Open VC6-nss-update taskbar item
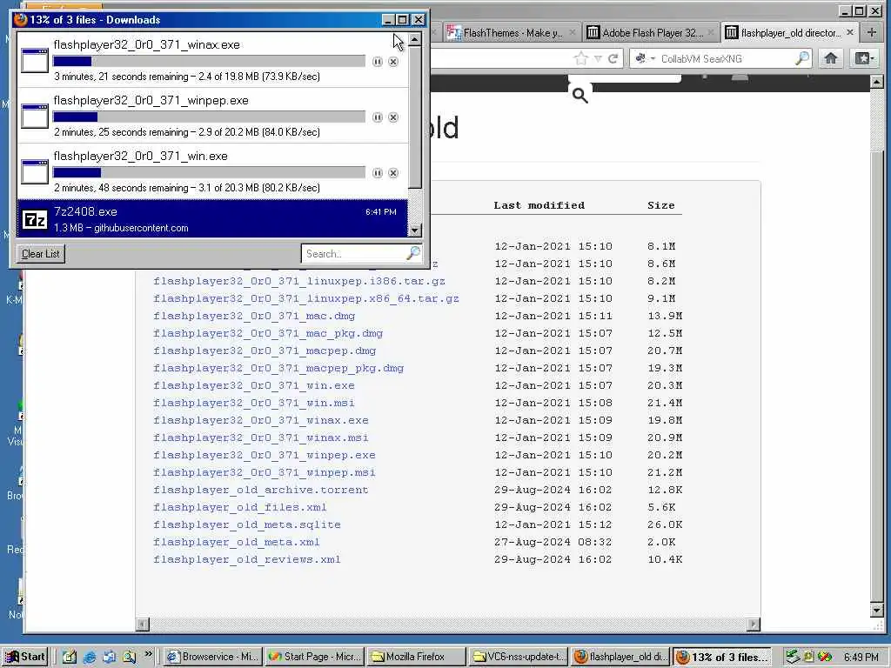The width and height of the screenshot is (891, 668). [x=518, y=657]
